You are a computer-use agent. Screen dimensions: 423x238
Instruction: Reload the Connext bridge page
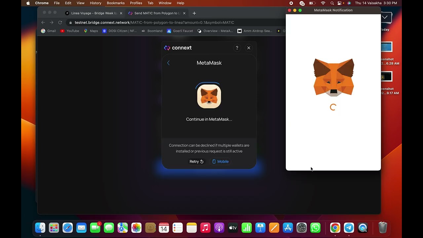[x=60, y=22]
